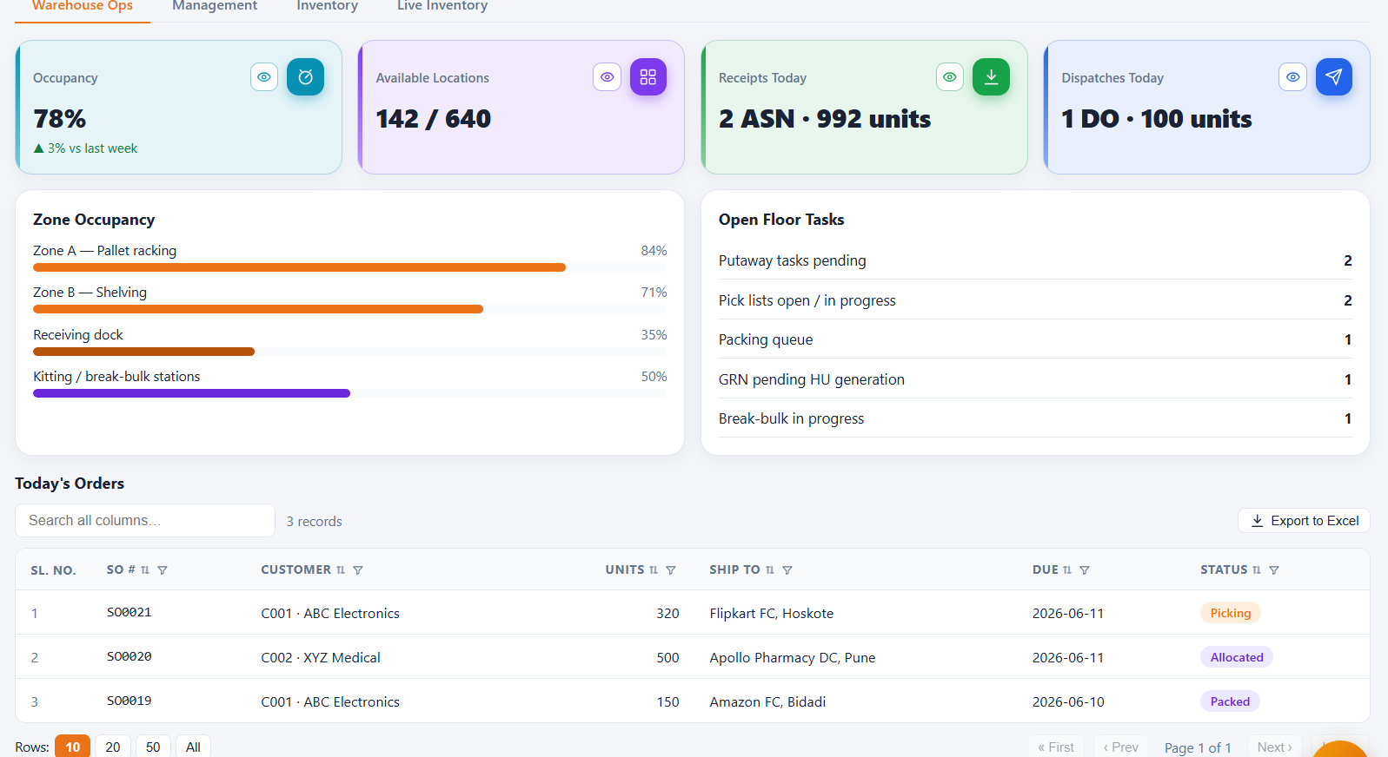Switch to the Warehouse Ops tab
1388x757 pixels.
pos(83,7)
